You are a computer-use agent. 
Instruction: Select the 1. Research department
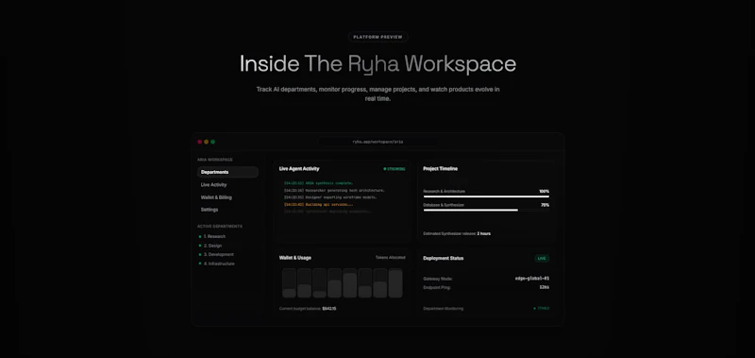coord(212,236)
